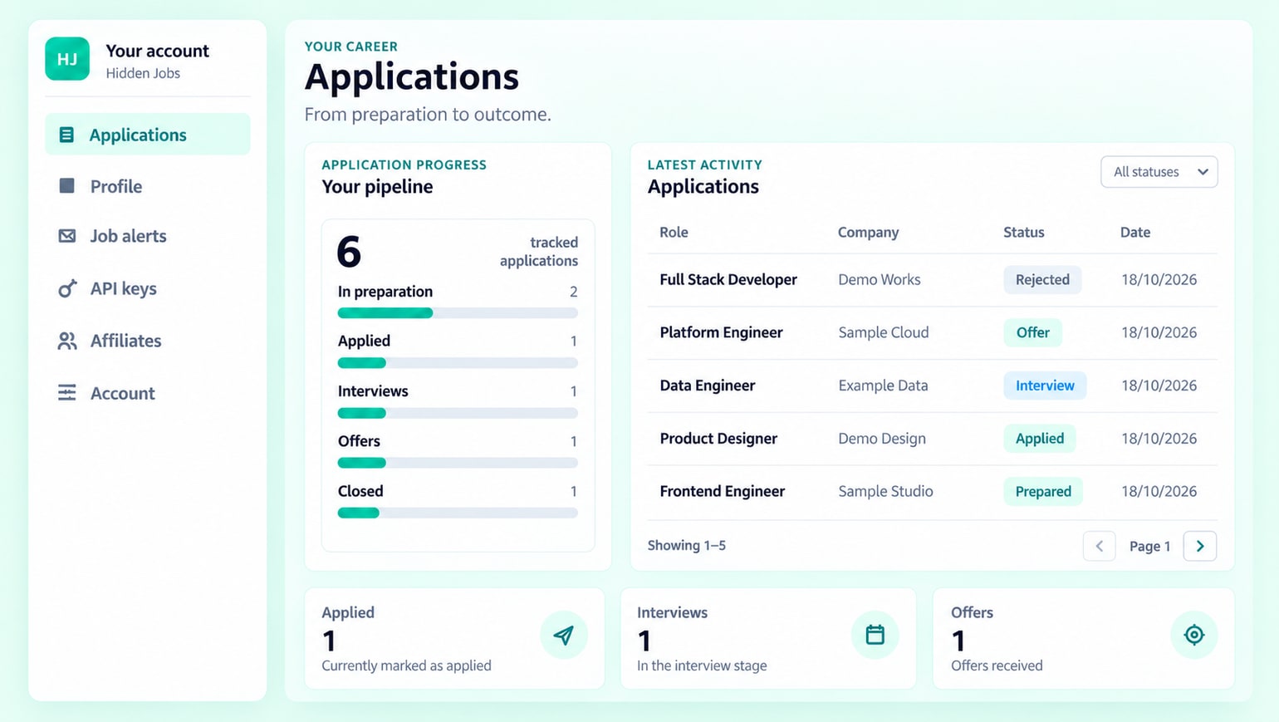Click the Offer status badge
Viewport: 1279px width, 722px height.
point(1032,332)
